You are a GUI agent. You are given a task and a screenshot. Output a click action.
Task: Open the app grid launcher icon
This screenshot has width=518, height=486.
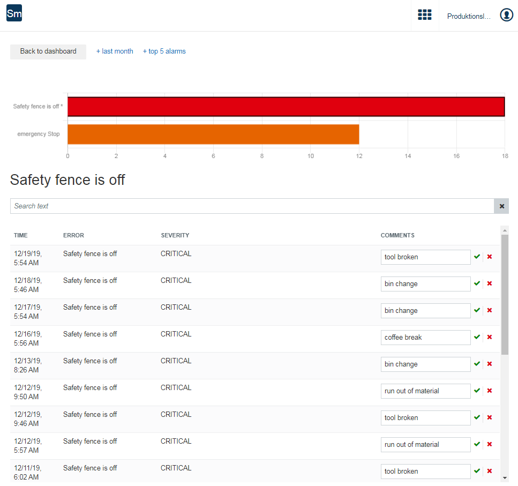tap(425, 14)
